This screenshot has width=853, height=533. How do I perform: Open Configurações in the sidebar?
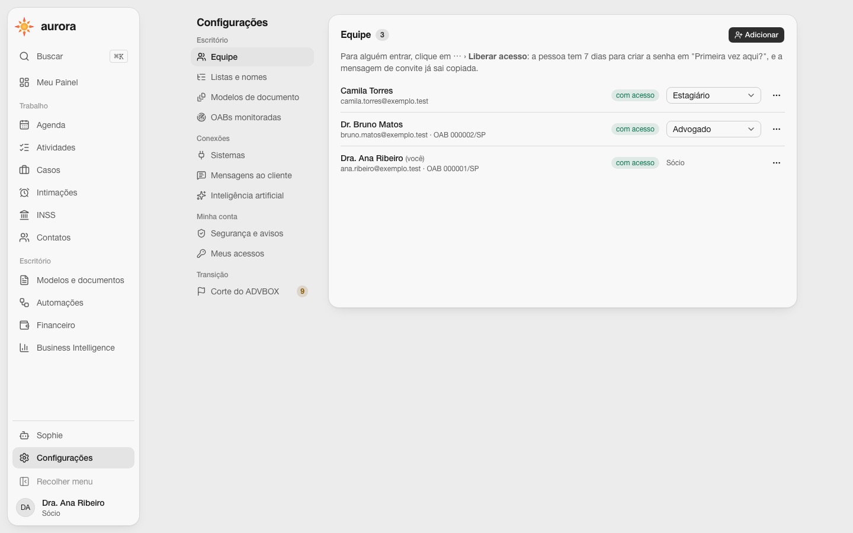click(73, 458)
